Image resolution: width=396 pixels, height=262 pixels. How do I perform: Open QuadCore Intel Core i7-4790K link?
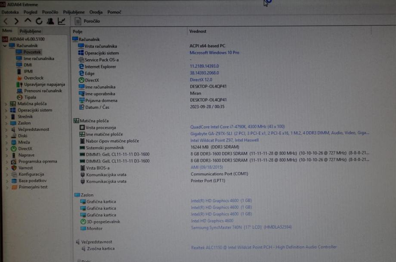coord(238,126)
